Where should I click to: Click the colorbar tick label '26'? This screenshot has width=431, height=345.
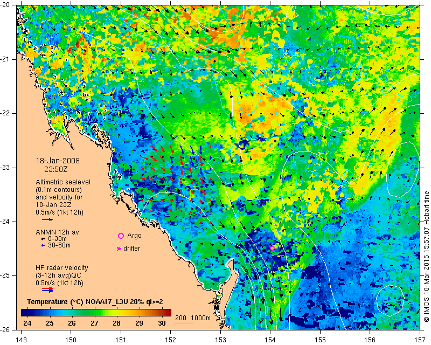(x=72, y=323)
